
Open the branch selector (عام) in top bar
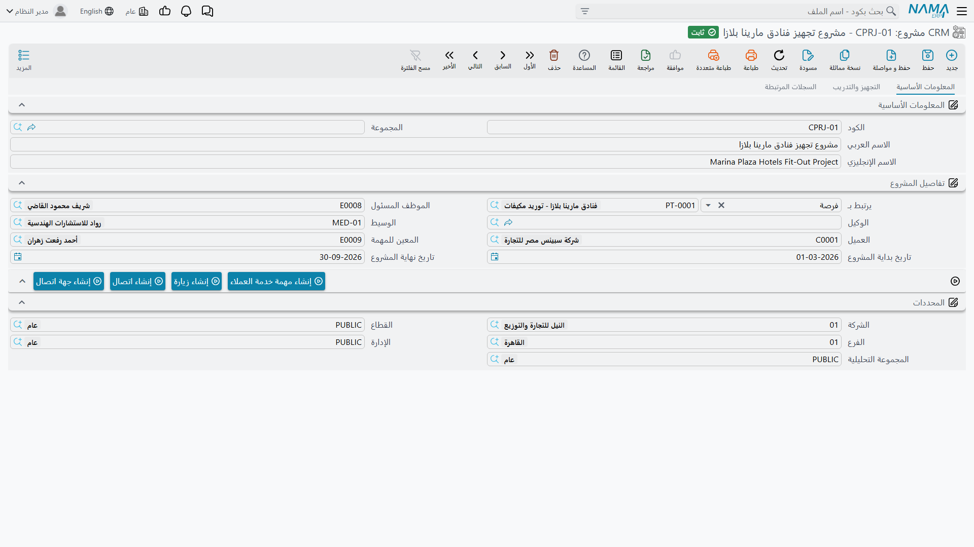pos(137,11)
